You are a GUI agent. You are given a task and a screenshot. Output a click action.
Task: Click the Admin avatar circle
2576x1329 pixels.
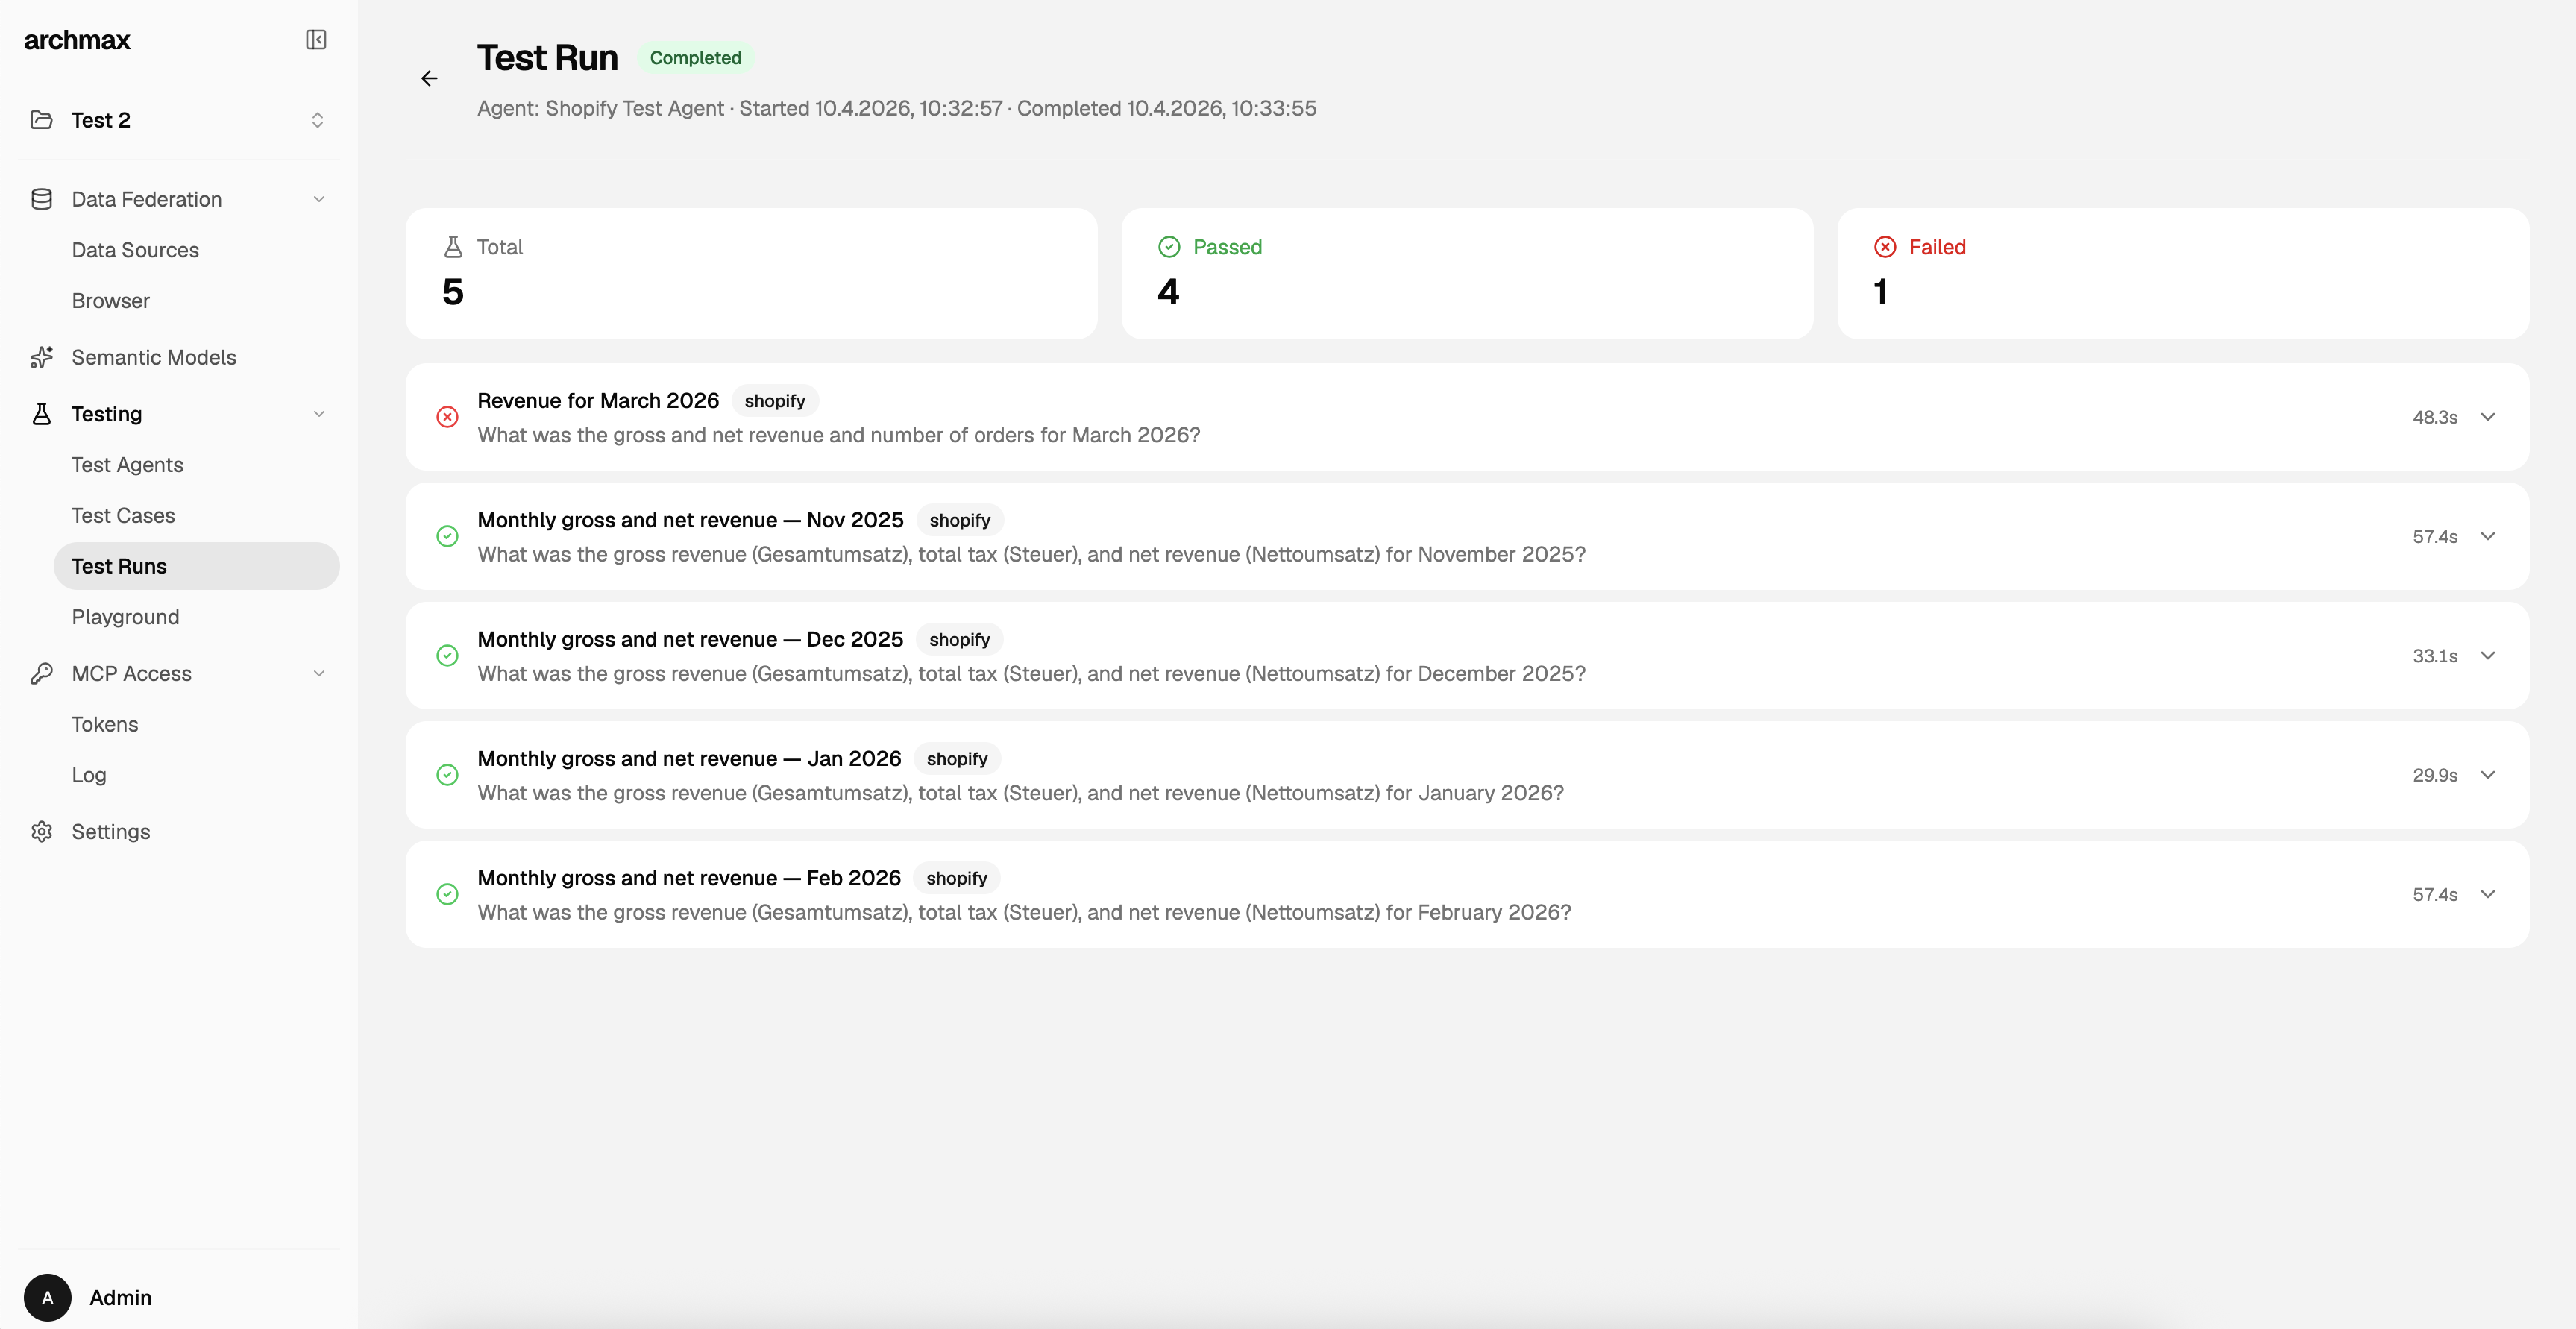point(47,1297)
